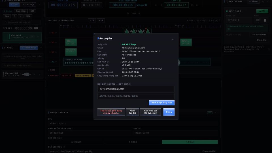Viewport: 272px width, 153px height.
Task: Focus the Gmail input in dialog
Action: click(x=136, y=89)
